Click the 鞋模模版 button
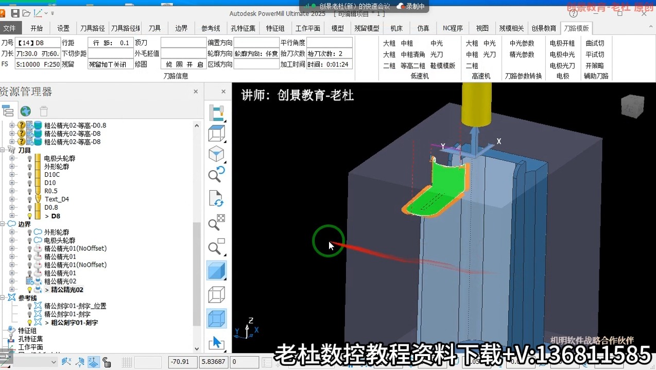Screen dimensions: 656x370 (x=443, y=66)
